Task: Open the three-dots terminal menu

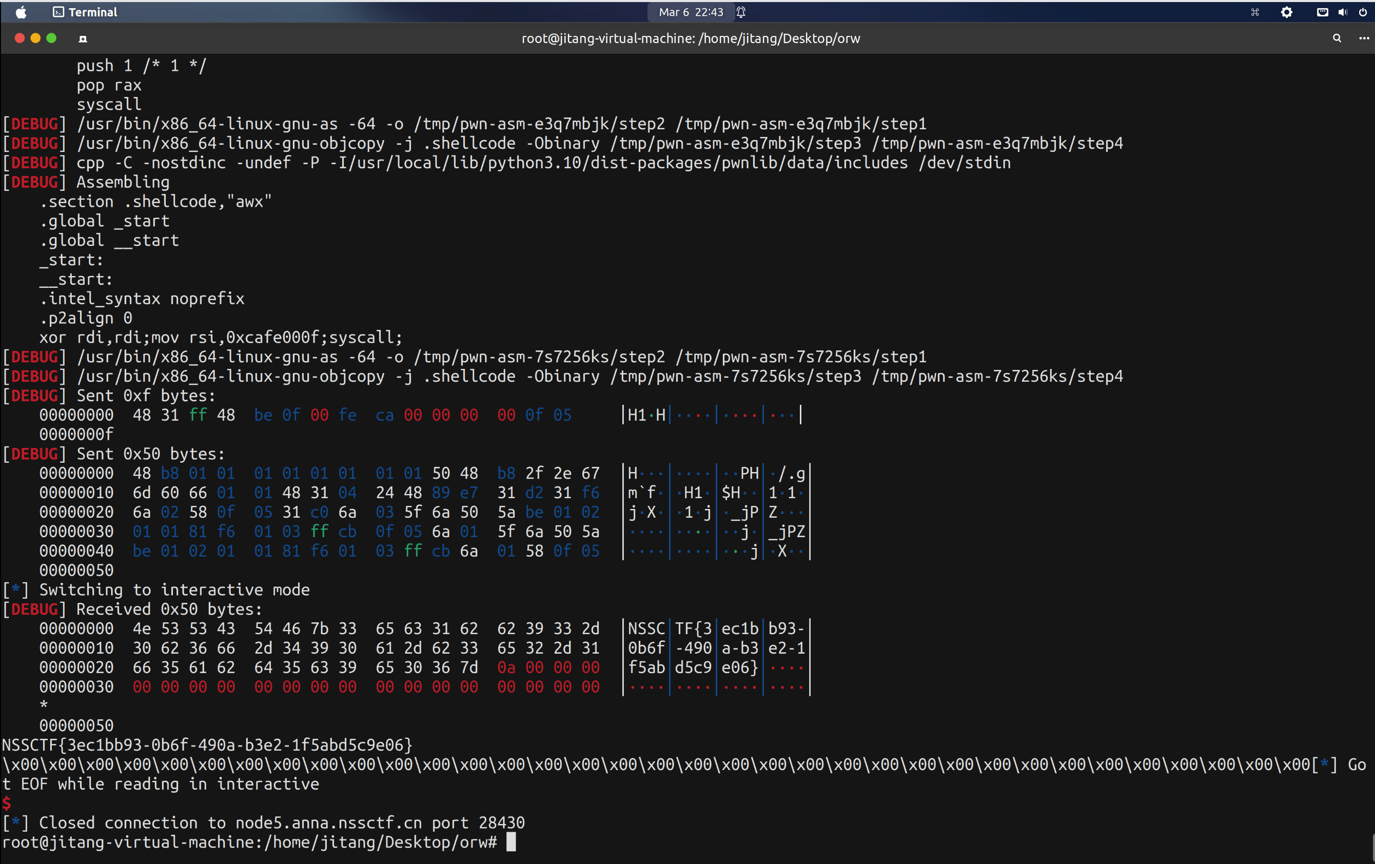Action: click(1364, 38)
